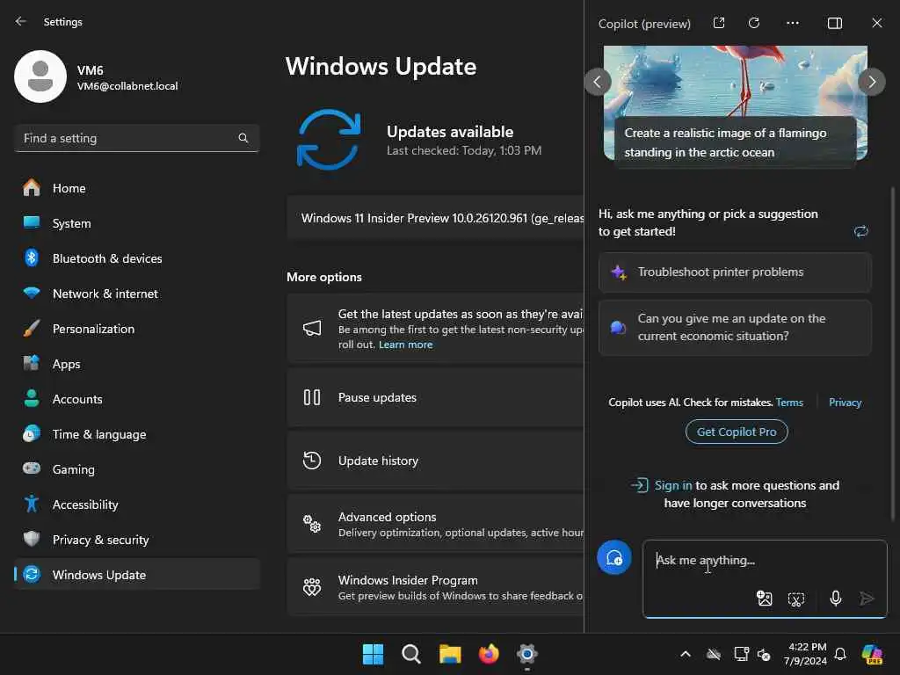Go back with the Settings back arrow
The height and width of the screenshot is (675, 900).
[x=21, y=21]
